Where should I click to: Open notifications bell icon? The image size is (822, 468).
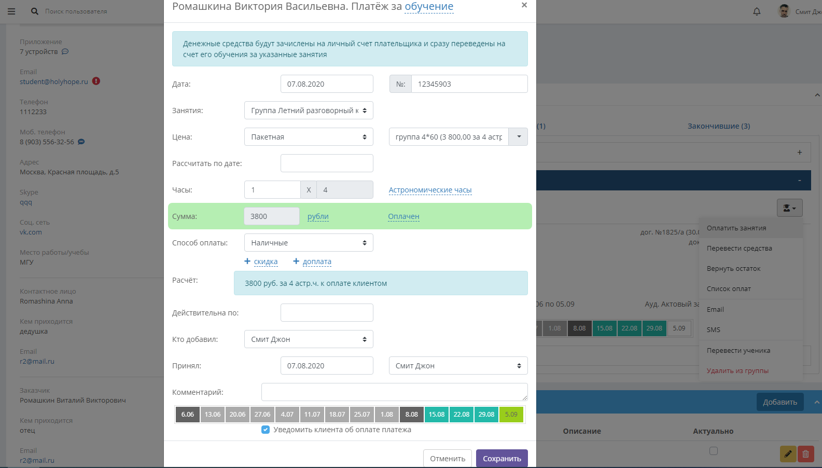tap(757, 11)
